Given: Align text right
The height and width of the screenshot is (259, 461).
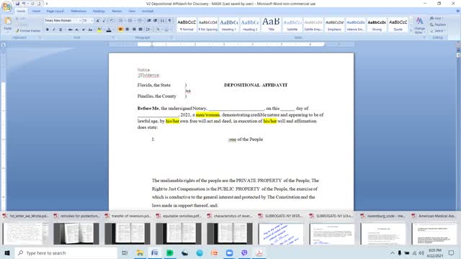Looking at the screenshot, I should tap(134, 29).
